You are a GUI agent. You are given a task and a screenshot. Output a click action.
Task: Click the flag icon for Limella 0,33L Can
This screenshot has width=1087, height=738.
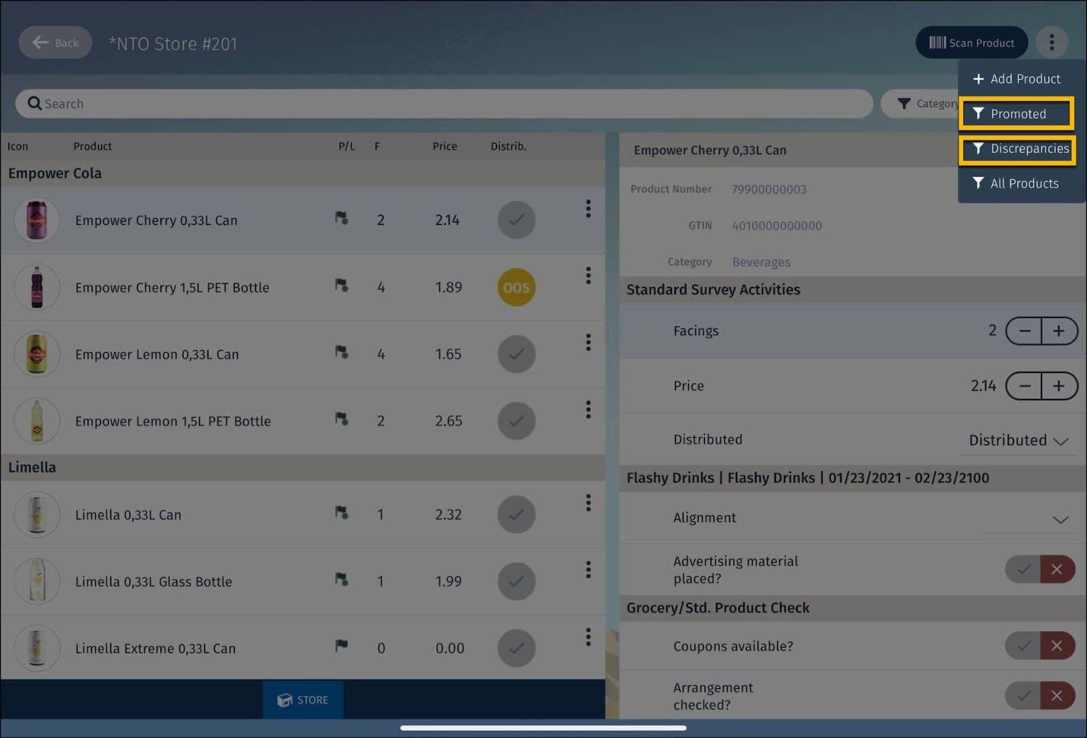click(x=342, y=512)
